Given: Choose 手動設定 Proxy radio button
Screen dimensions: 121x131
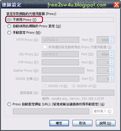Looking at the screenshot, I should (9, 32).
